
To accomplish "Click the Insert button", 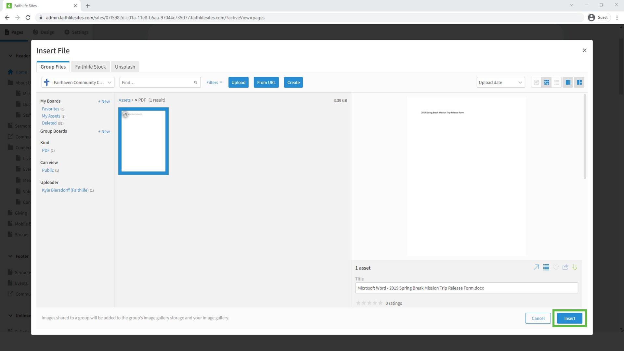I will tap(570, 318).
